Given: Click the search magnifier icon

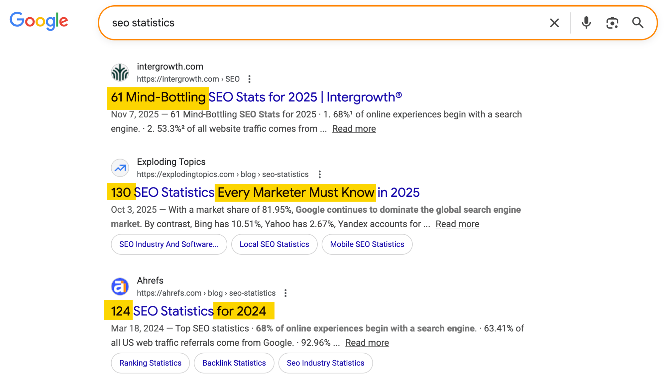Looking at the screenshot, I should pyautogui.click(x=637, y=23).
